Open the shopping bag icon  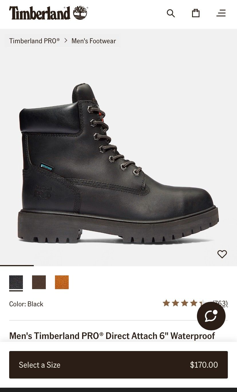[x=196, y=13]
